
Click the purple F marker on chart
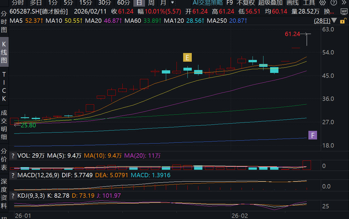pyautogui.click(x=312, y=135)
